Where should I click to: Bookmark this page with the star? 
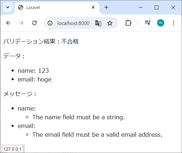tap(110, 23)
